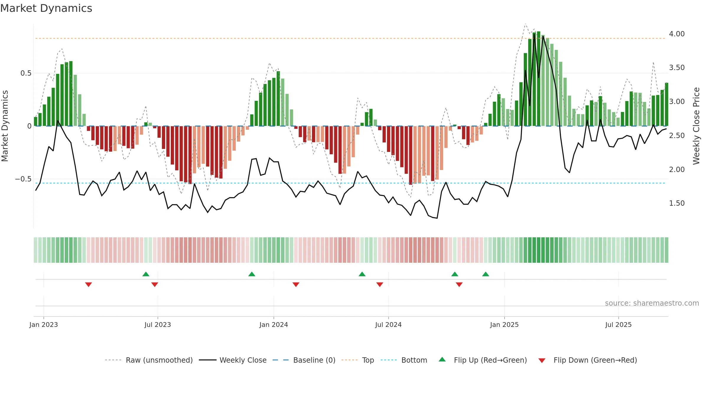The width and height of the screenshot is (709, 399).
Task: Toggle the Top legend item
Action: tap(358, 360)
